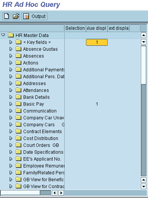Open an existing query with the folder icon

(x=16, y=16)
